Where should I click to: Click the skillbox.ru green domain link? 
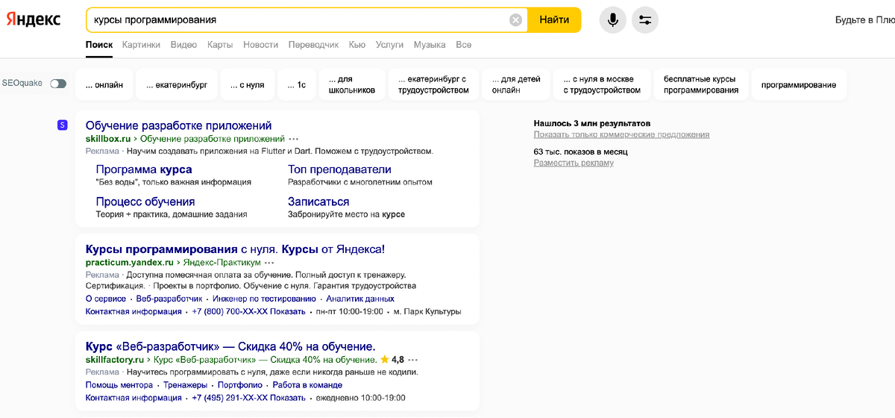pos(108,139)
